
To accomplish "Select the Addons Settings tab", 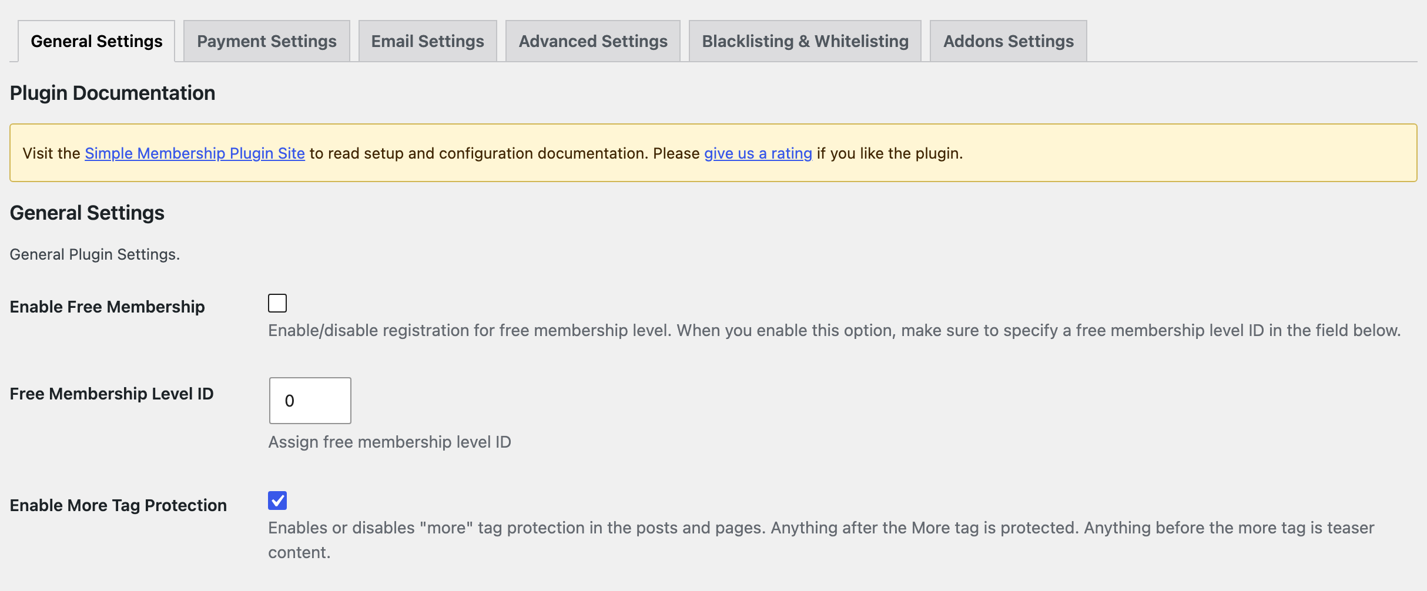I will pyautogui.click(x=1009, y=41).
